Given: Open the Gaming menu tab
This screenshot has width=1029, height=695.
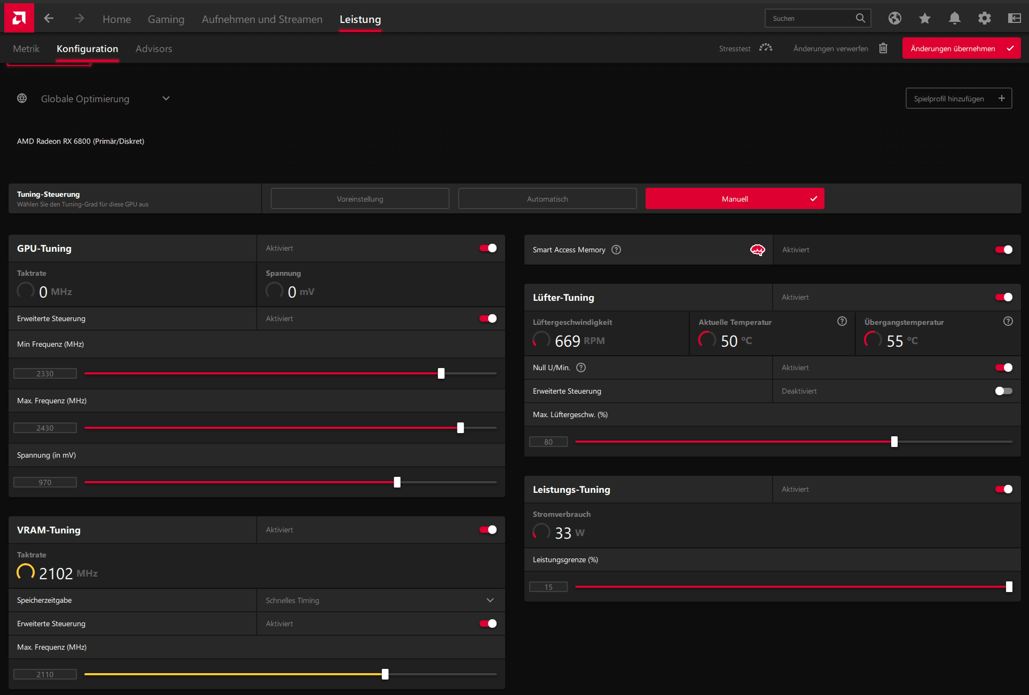Looking at the screenshot, I should [x=166, y=19].
